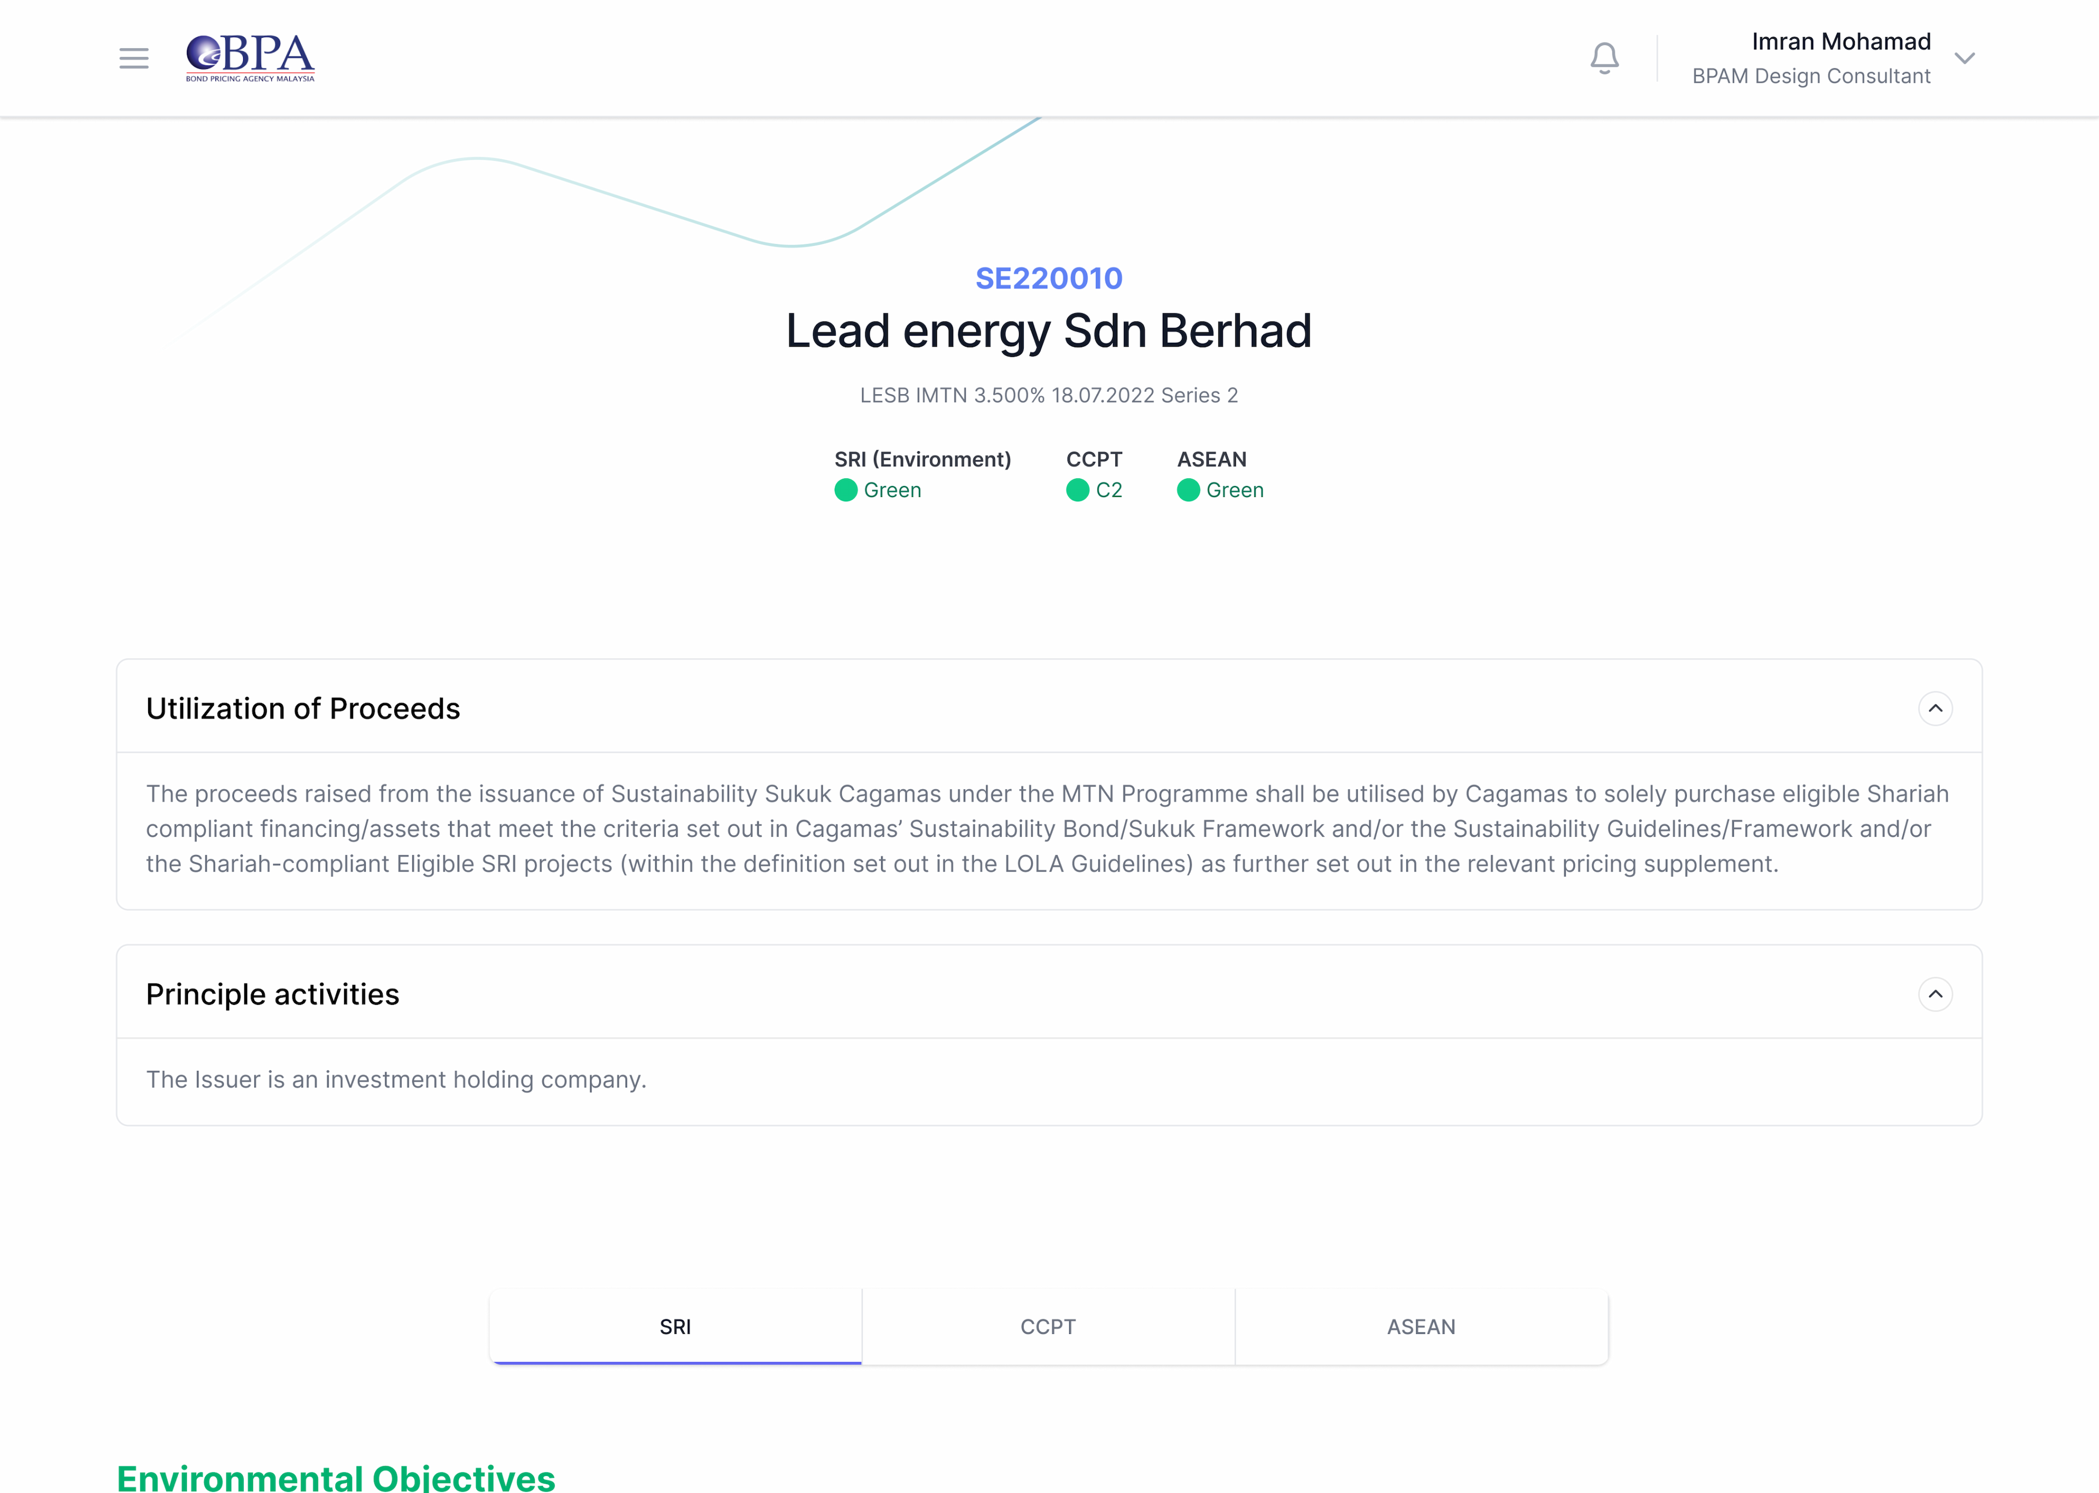Screen dimensions: 2099x1493
Task: Click the Utilization of Proceeds title
Action: point(302,709)
